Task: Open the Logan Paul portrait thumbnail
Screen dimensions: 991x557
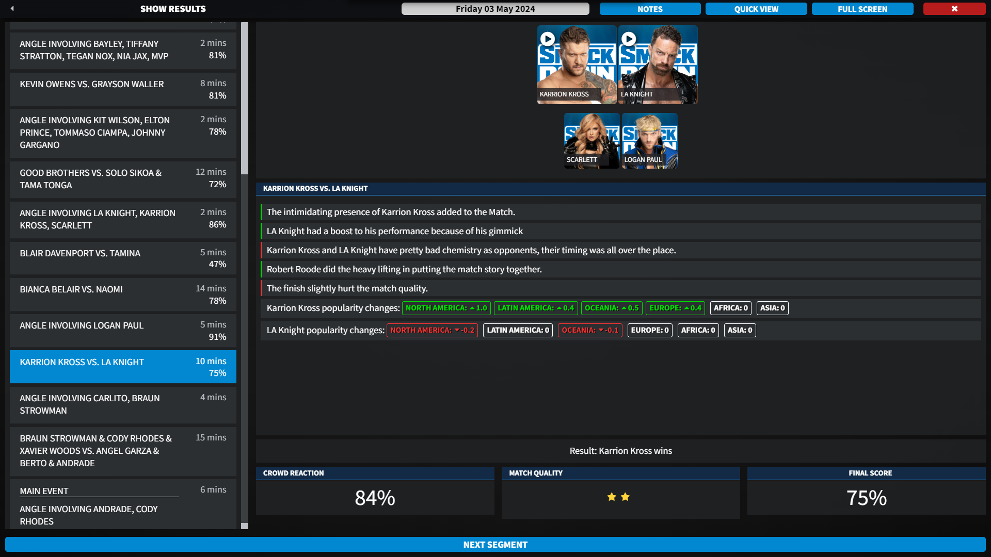Action: click(x=649, y=140)
